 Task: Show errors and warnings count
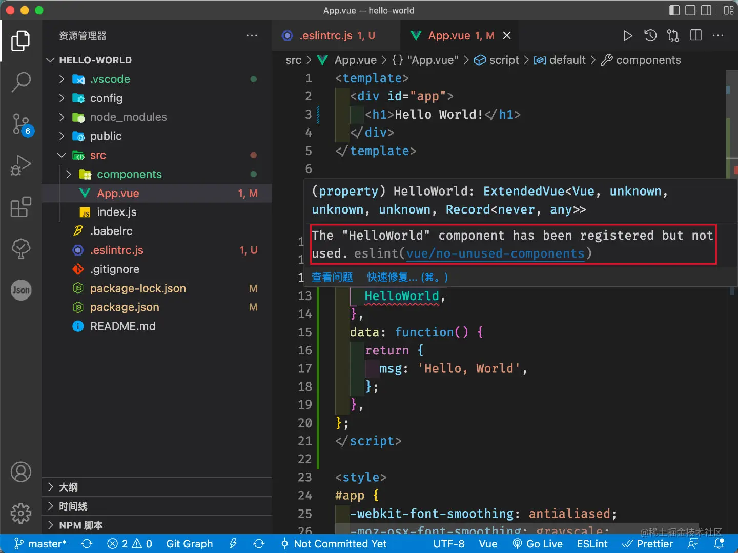[x=130, y=544]
